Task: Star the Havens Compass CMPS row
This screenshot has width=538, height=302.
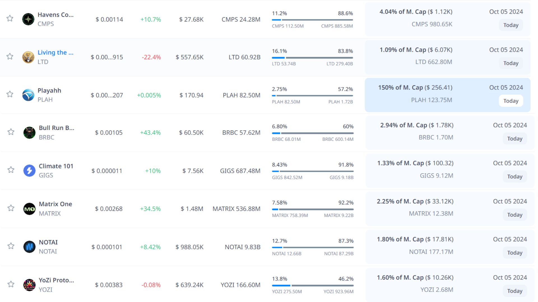Action: click(10, 18)
